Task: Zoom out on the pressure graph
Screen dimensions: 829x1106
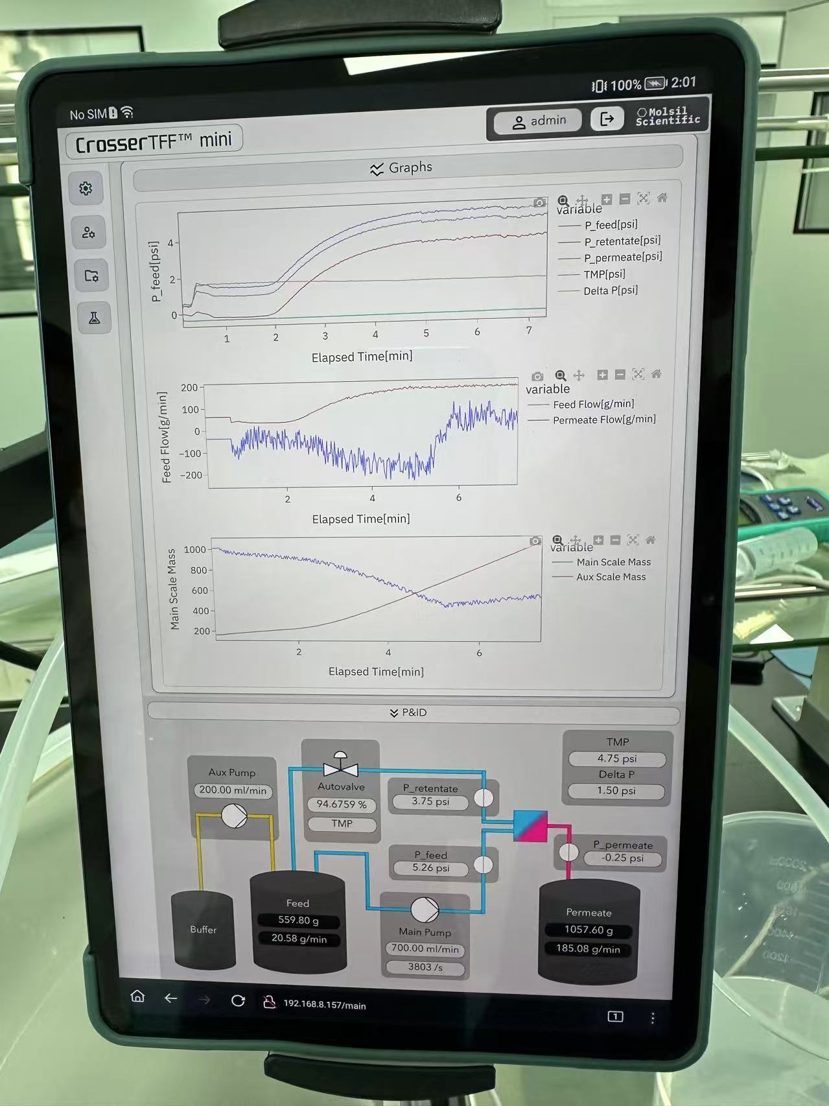Action: (x=624, y=199)
